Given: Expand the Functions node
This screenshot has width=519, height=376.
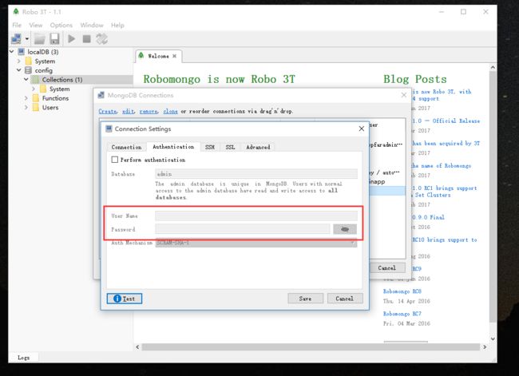Looking at the screenshot, I should click(x=26, y=98).
